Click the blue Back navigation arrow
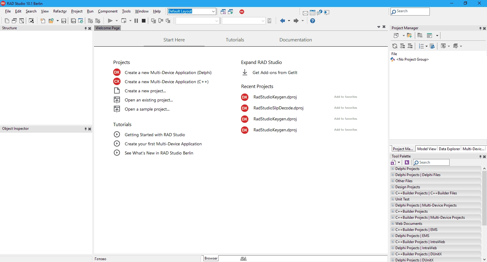 tap(282, 21)
